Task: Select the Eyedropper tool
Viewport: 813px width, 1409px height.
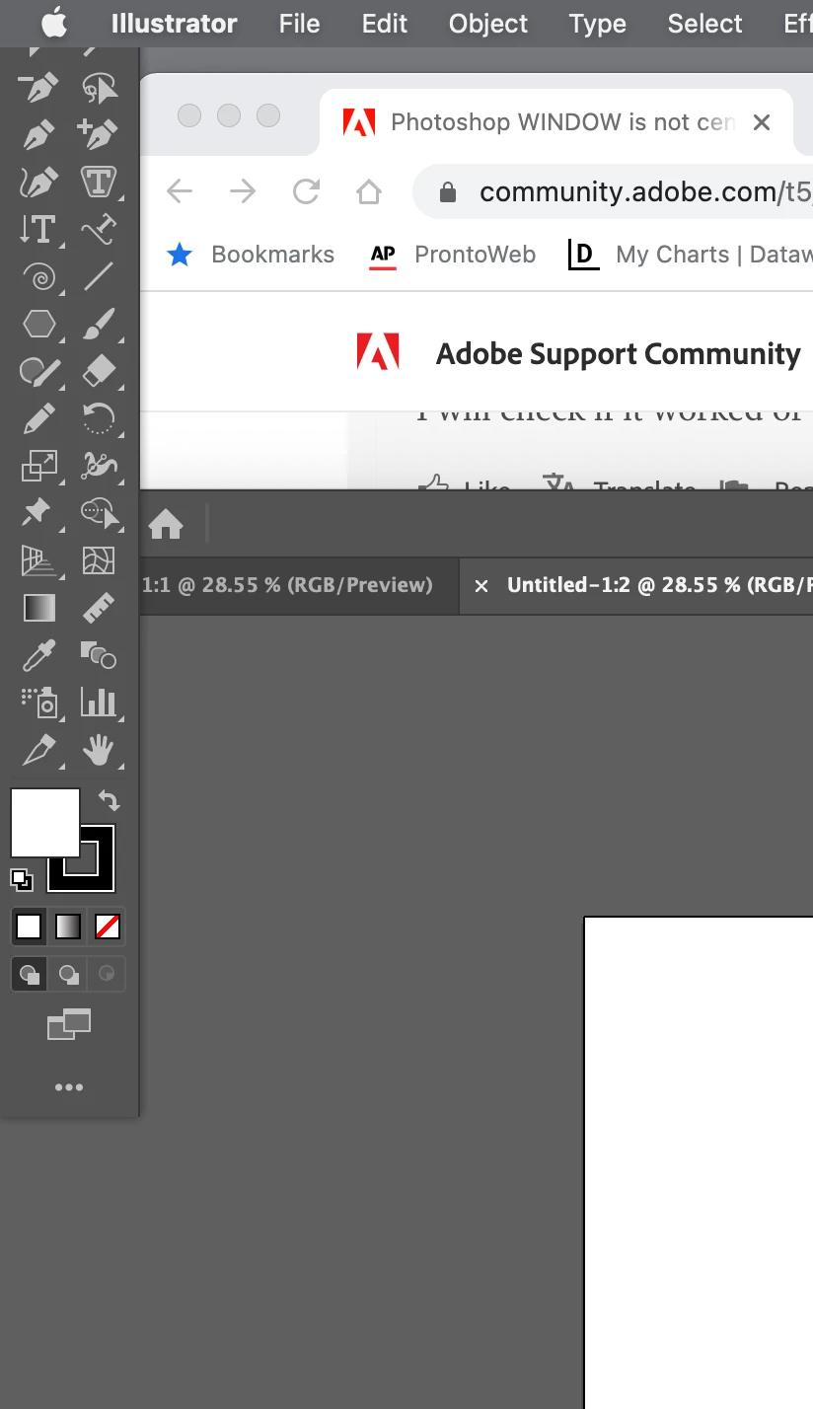Action: [38, 655]
